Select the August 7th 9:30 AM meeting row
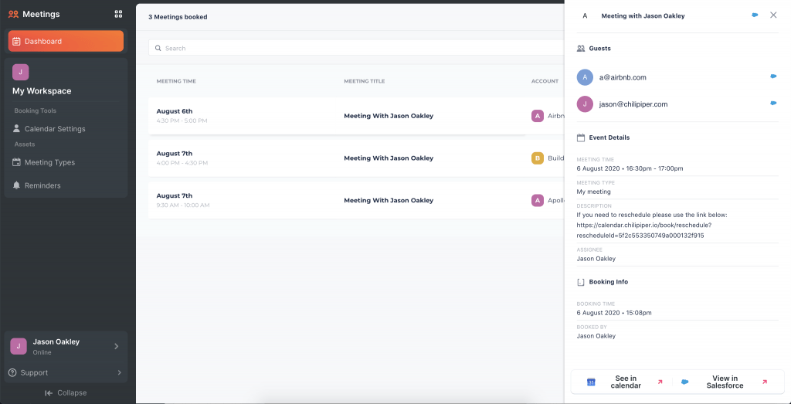 356,200
